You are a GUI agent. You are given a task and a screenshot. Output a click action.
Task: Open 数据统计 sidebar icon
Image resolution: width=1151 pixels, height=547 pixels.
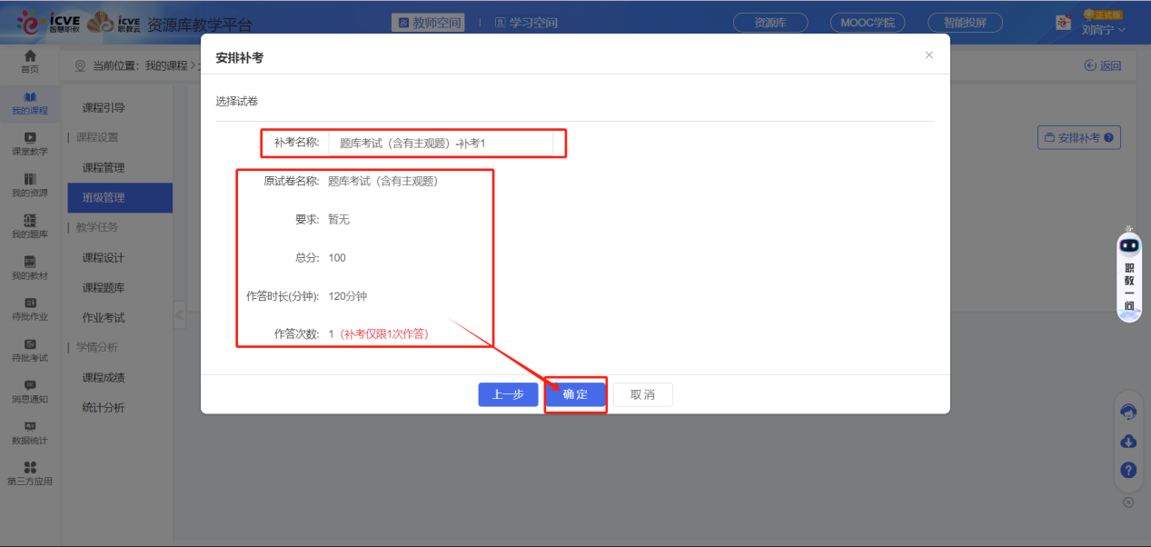point(30,433)
